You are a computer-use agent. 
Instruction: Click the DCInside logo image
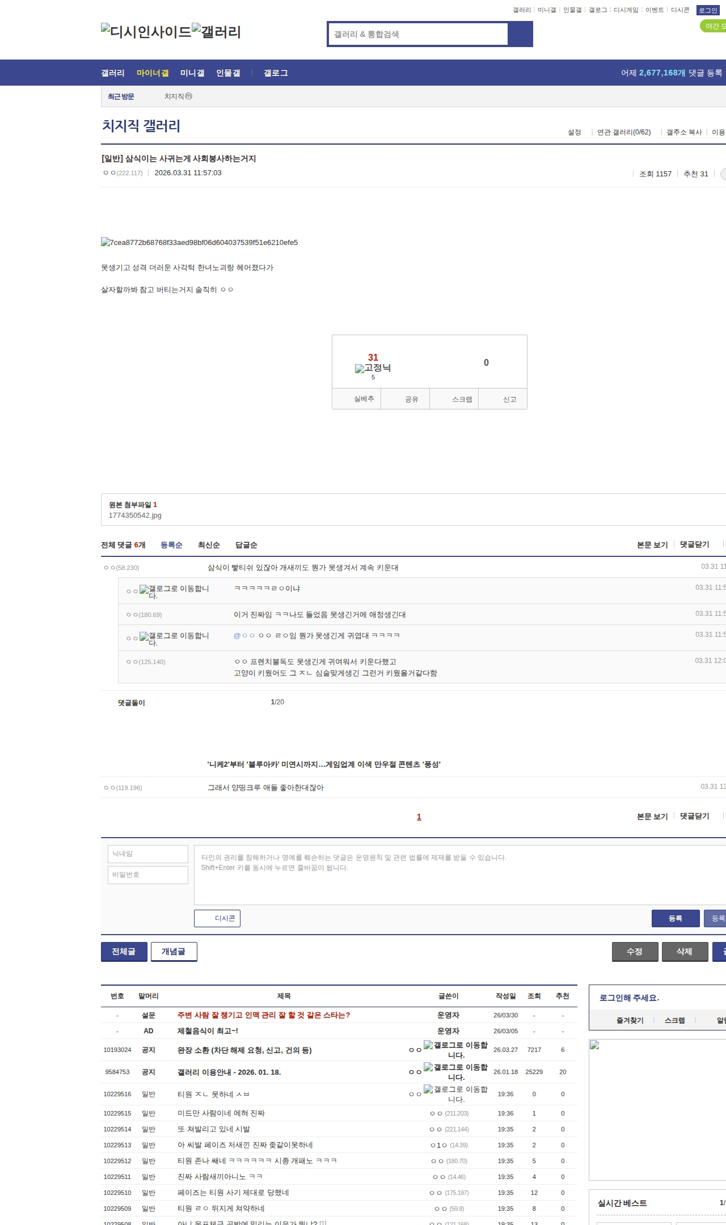tap(146, 32)
